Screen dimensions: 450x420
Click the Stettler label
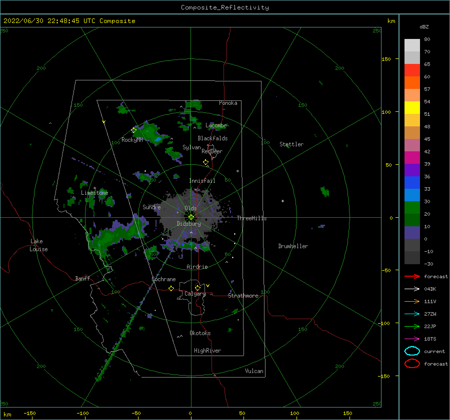pyautogui.click(x=291, y=144)
